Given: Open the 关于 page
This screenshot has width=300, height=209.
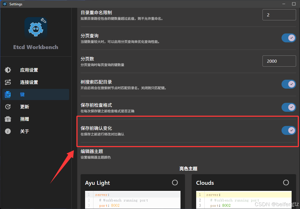Looking at the screenshot, I should (36, 131).
